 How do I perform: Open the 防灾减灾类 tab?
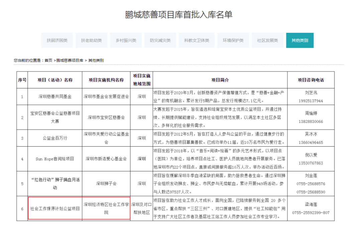coord(160,41)
